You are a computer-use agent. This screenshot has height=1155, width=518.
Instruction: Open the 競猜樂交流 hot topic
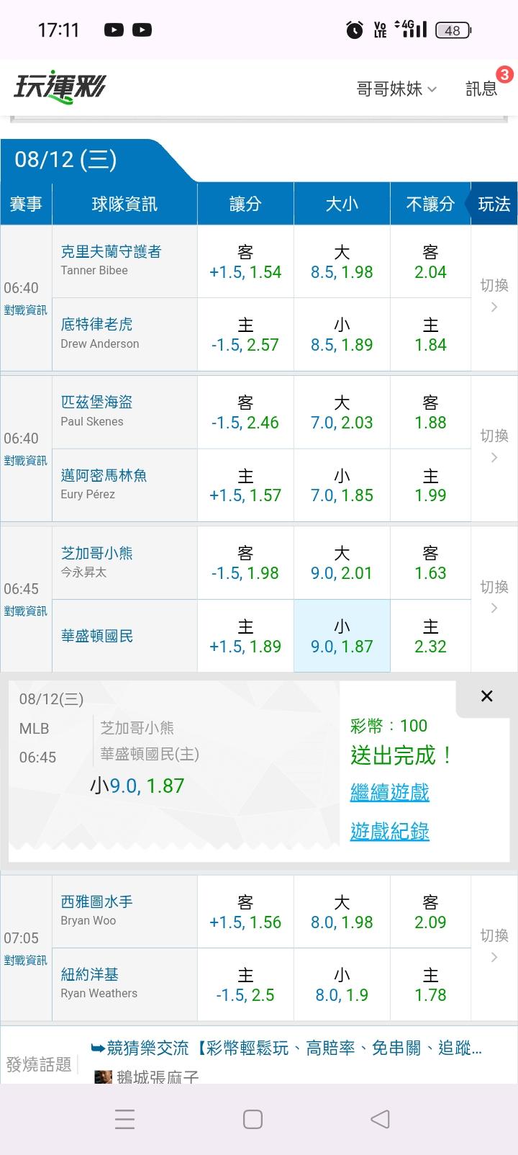(286, 1048)
